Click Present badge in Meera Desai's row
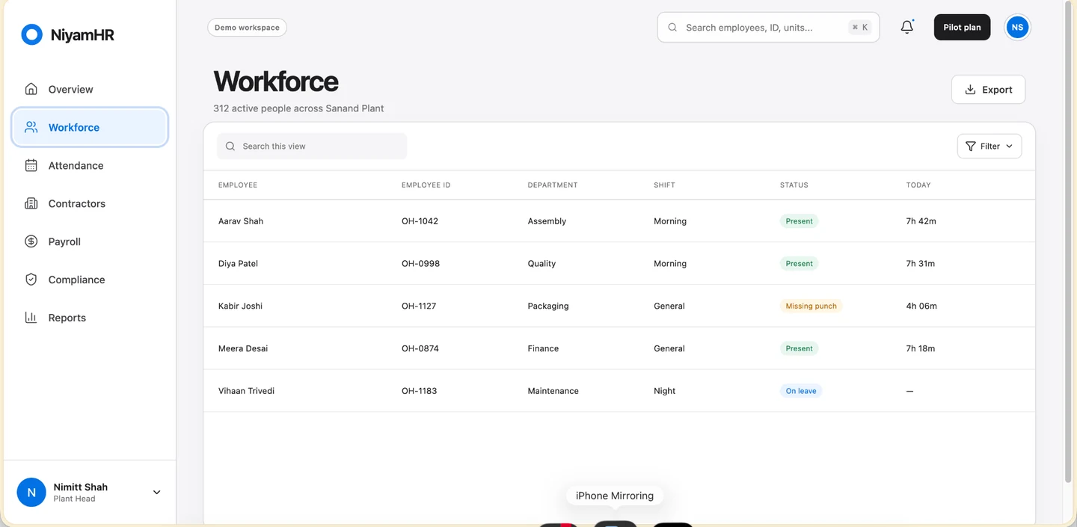The height and width of the screenshot is (527, 1077). click(799, 348)
